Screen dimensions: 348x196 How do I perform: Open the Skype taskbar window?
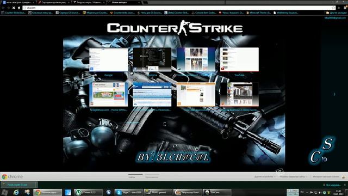click(129, 192)
